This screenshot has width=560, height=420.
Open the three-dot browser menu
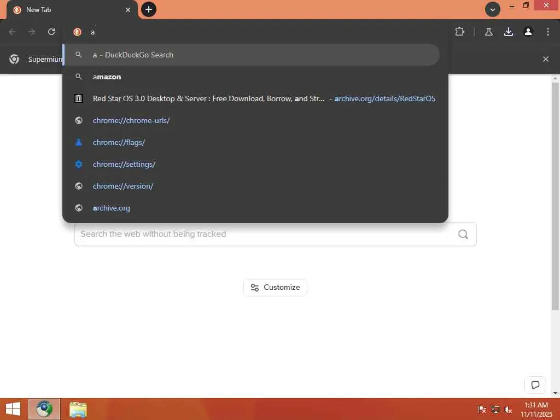548,32
